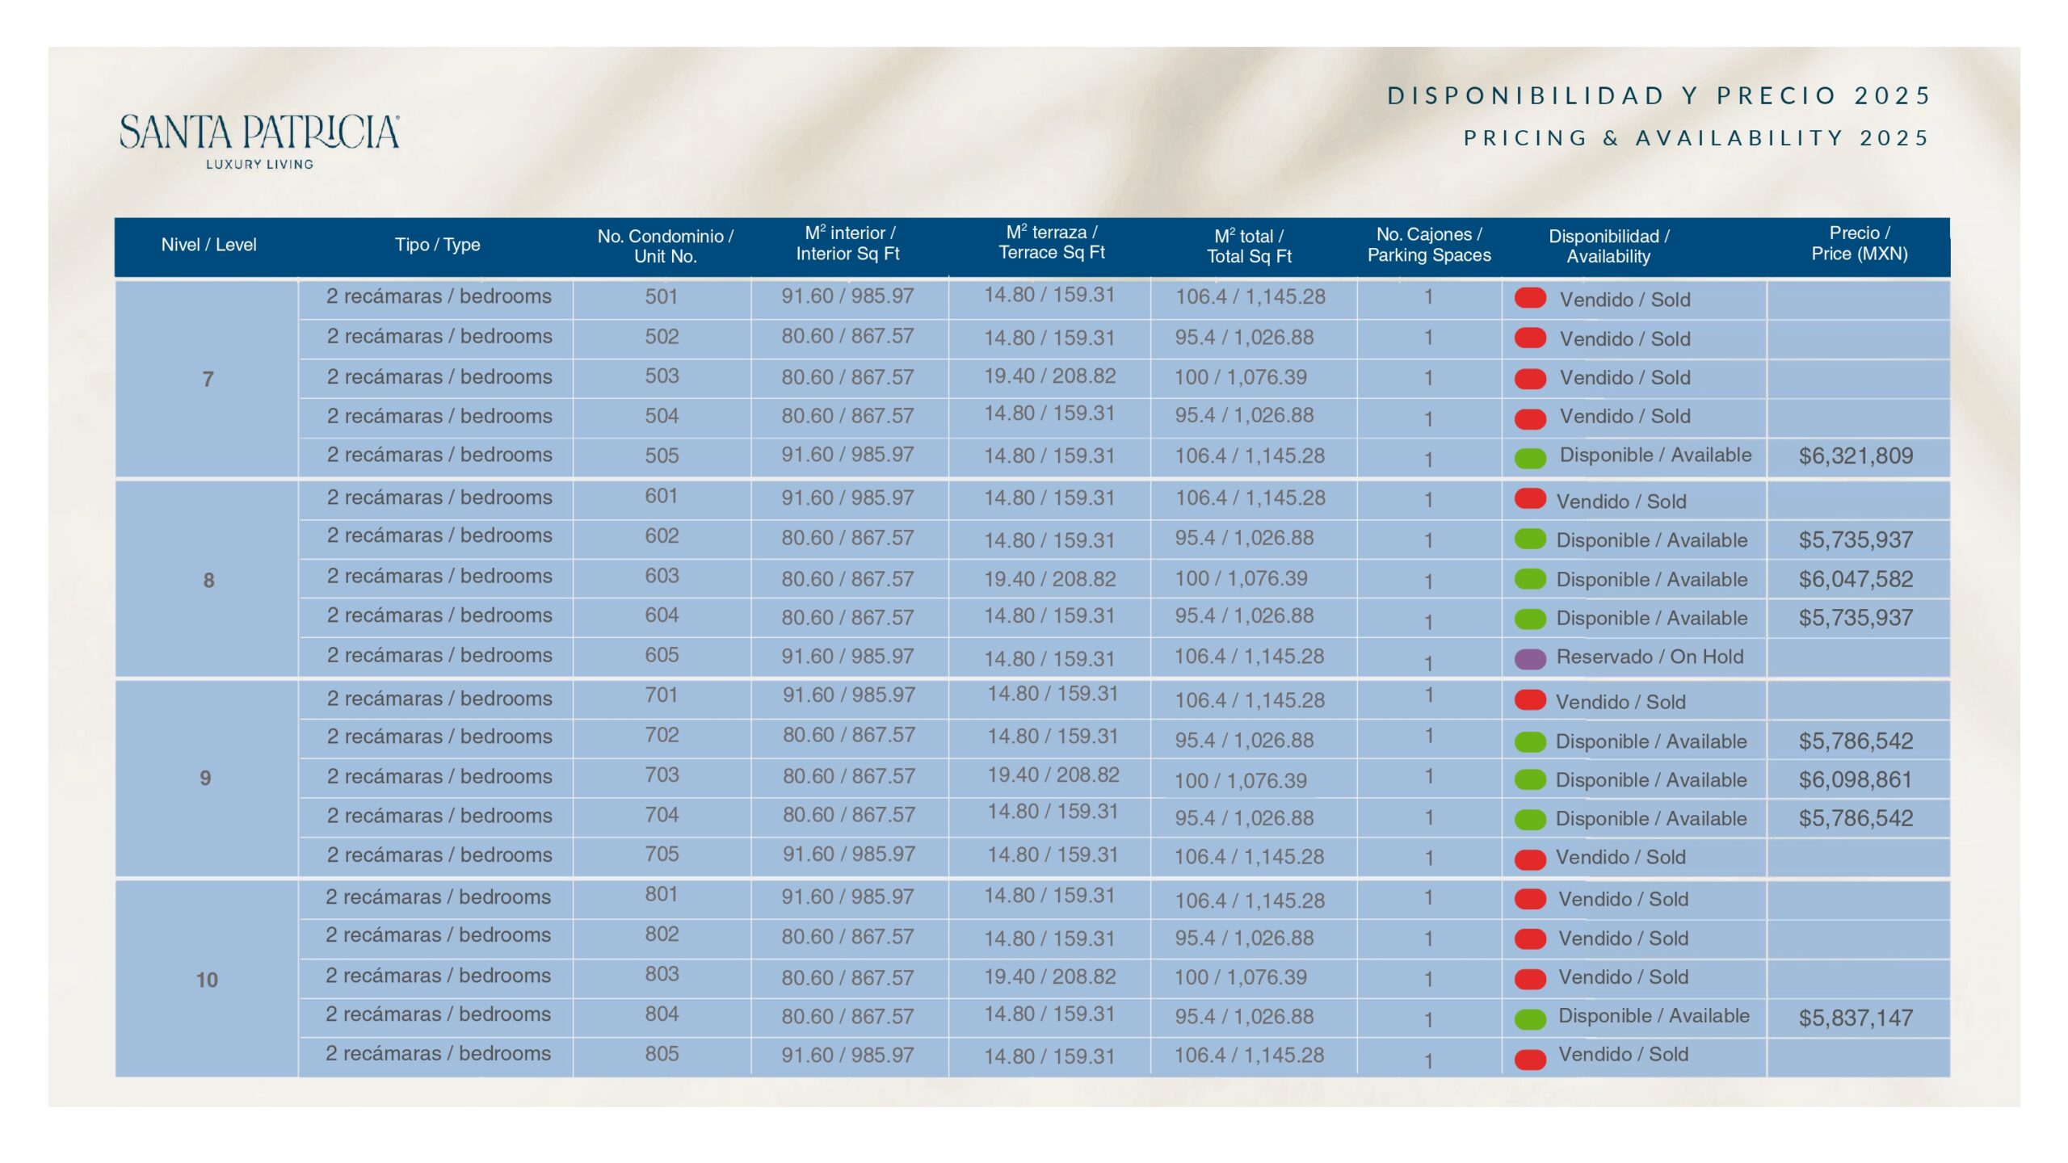Click the Level 10 row group cell
Viewport: 2068px width, 1163px height.
tap(207, 980)
